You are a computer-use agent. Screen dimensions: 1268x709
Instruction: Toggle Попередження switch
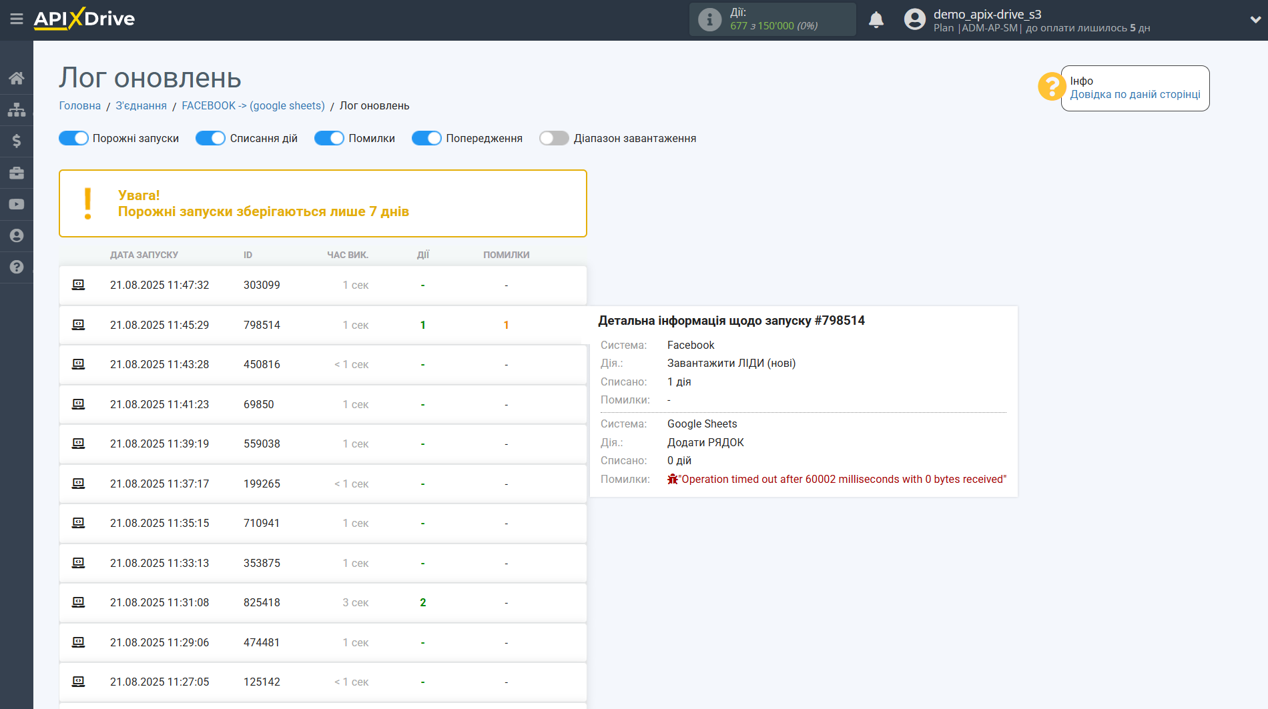coord(426,138)
